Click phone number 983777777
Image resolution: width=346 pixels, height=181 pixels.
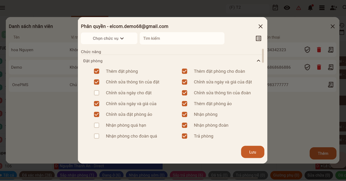coord(278,85)
